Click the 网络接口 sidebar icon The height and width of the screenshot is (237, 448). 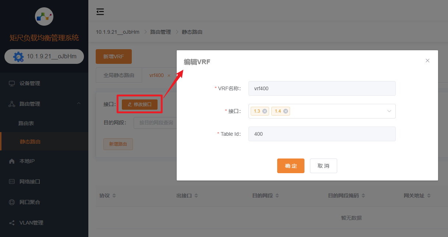pyautogui.click(x=12, y=182)
